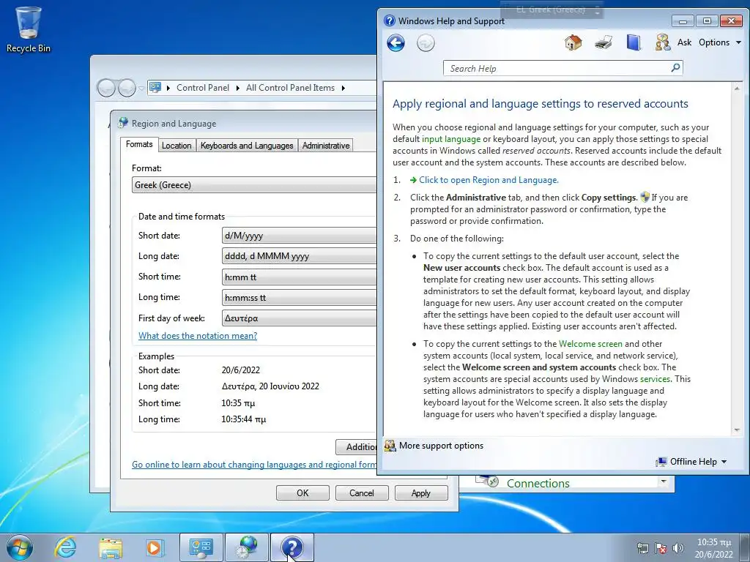Open the Options dropdown in Help

[719, 42]
